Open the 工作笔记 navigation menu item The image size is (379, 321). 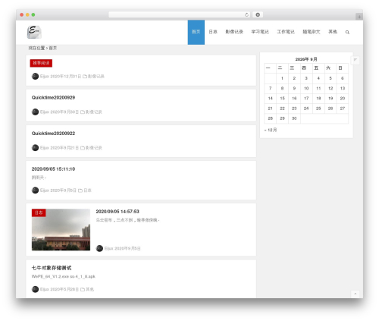[x=286, y=32]
